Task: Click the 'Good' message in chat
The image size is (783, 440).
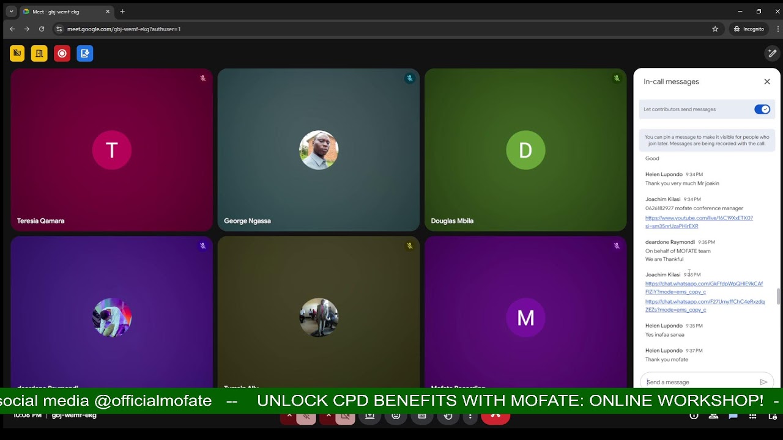Action: tap(652, 158)
